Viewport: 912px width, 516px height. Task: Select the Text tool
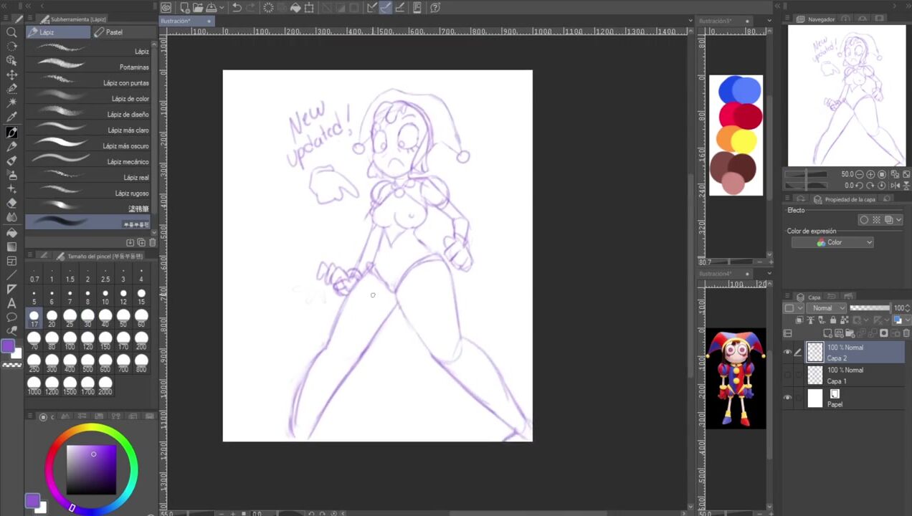pos(11,303)
